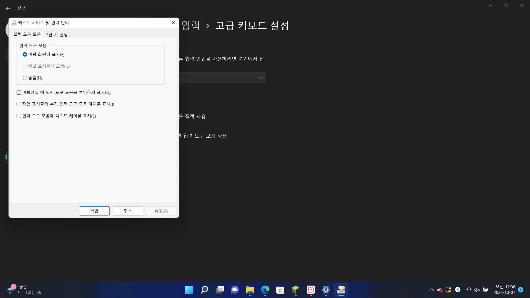
Task: Open Microsoft Store from the taskbar
Action: (280, 290)
